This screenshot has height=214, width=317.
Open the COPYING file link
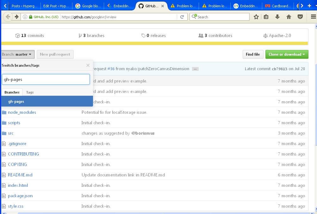pyautogui.click(x=17, y=164)
